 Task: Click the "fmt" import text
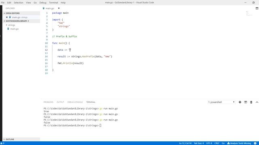(x=61, y=23)
